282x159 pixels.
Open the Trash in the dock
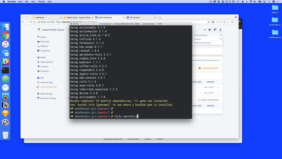[5, 135]
